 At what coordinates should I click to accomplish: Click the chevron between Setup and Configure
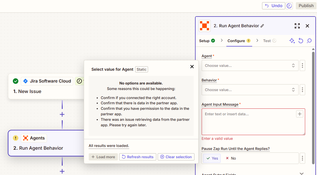222,40
